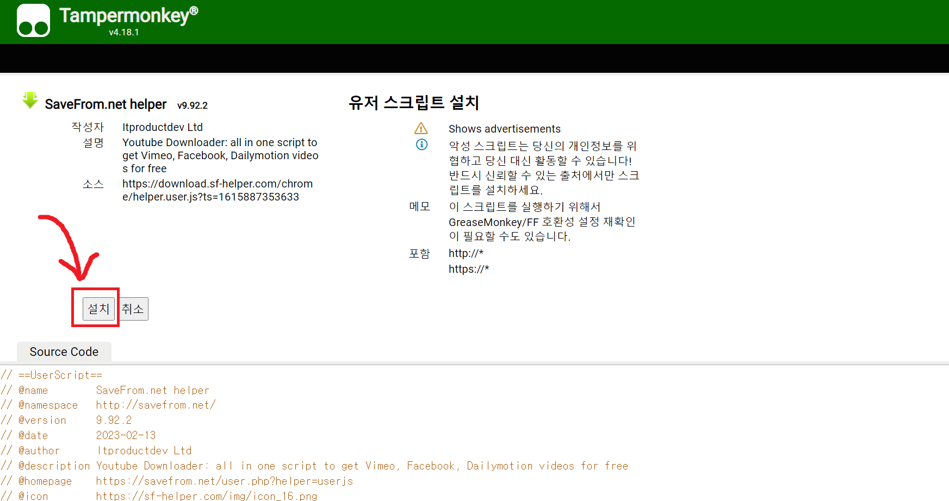The image size is (949, 501).
Task: Click the 악성 스크립트 warning paragraph
Action: tap(544, 168)
